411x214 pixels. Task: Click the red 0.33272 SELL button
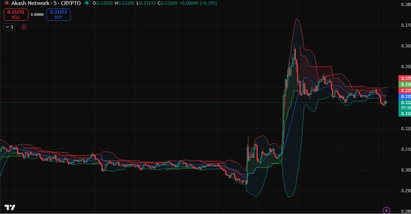(x=16, y=14)
